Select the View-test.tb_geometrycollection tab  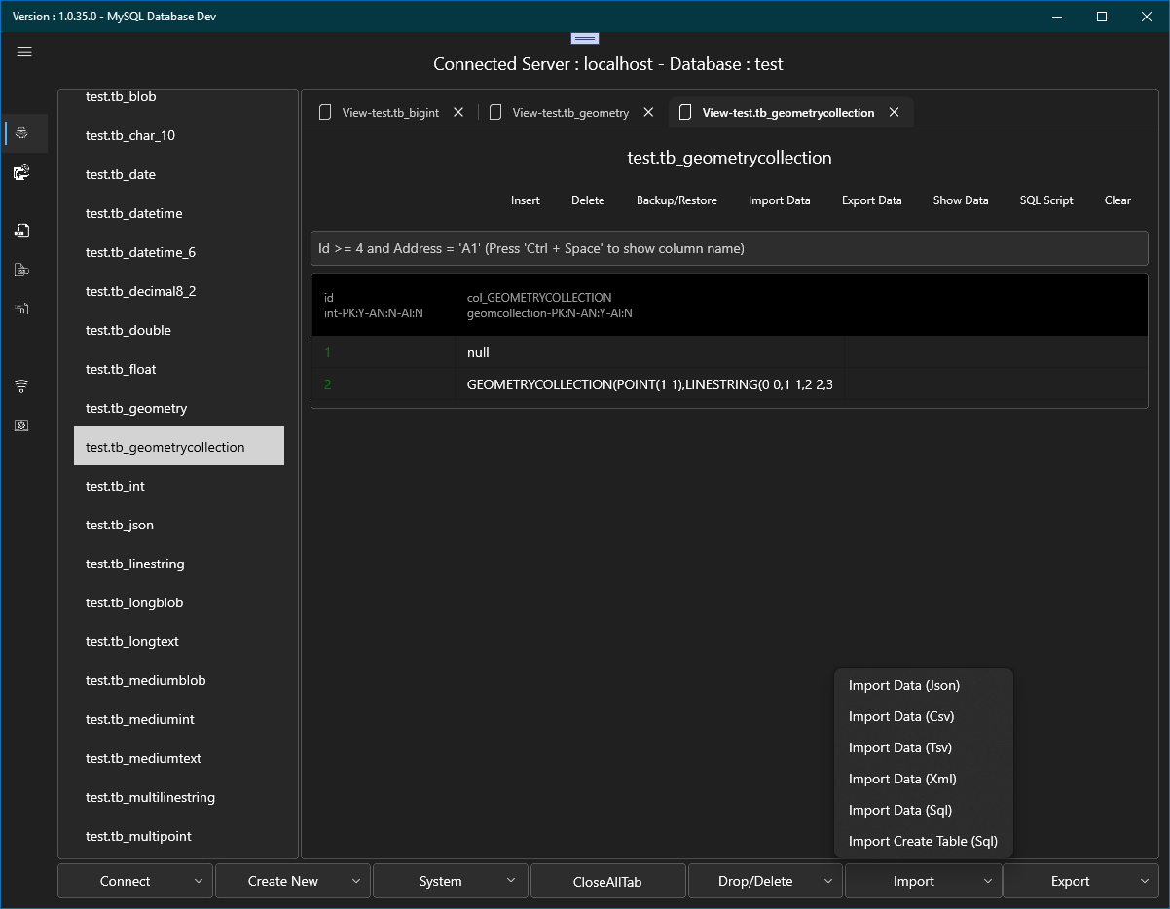click(x=788, y=113)
